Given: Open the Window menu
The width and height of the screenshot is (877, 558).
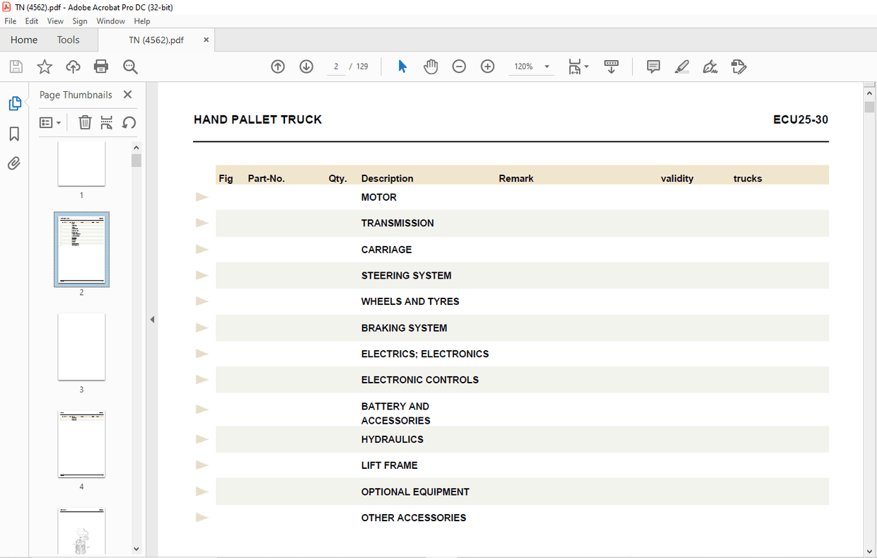Looking at the screenshot, I should [x=110, y=21].
